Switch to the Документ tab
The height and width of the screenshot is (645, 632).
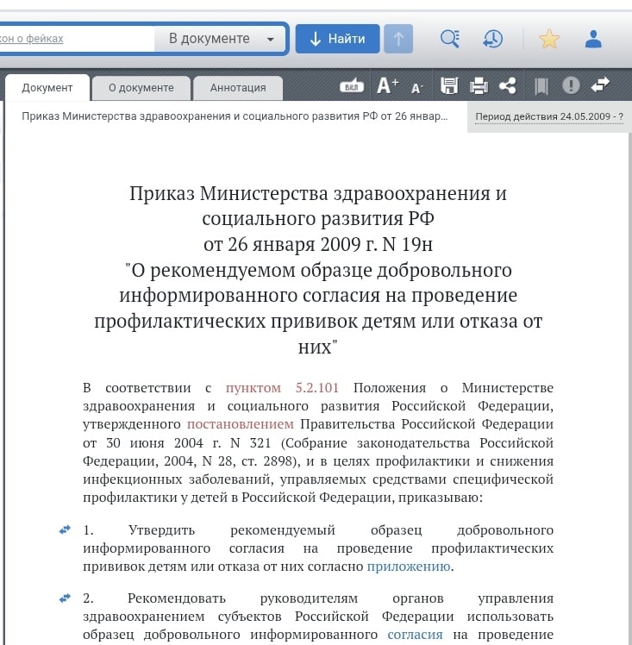pyautogui.click(x=47, y=88)
